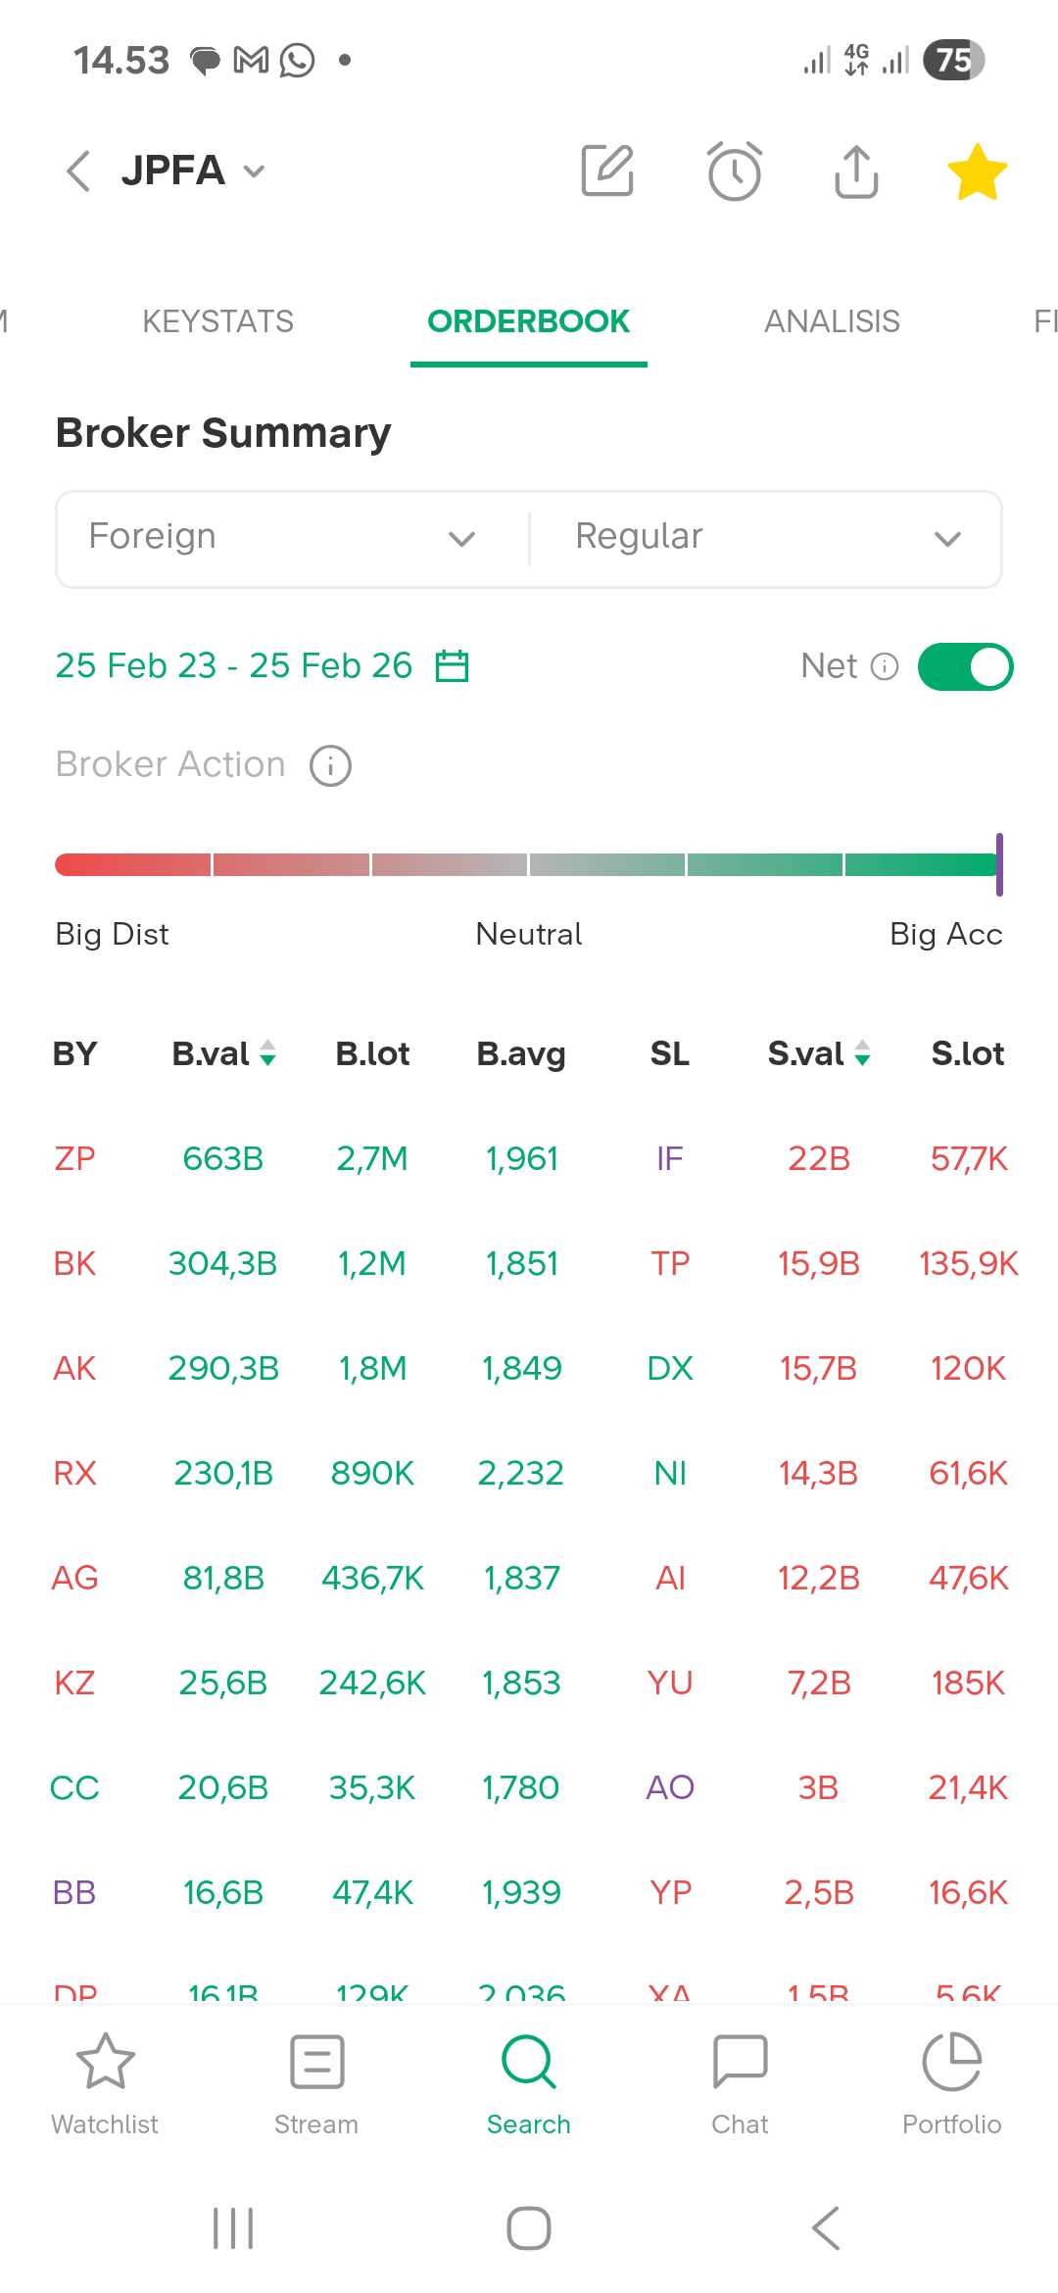The height and width of the screenshot is (2293, 1058).
Task: Sort by B.val column arrows
Action: pyautogui.click(x=267, y=1053)
